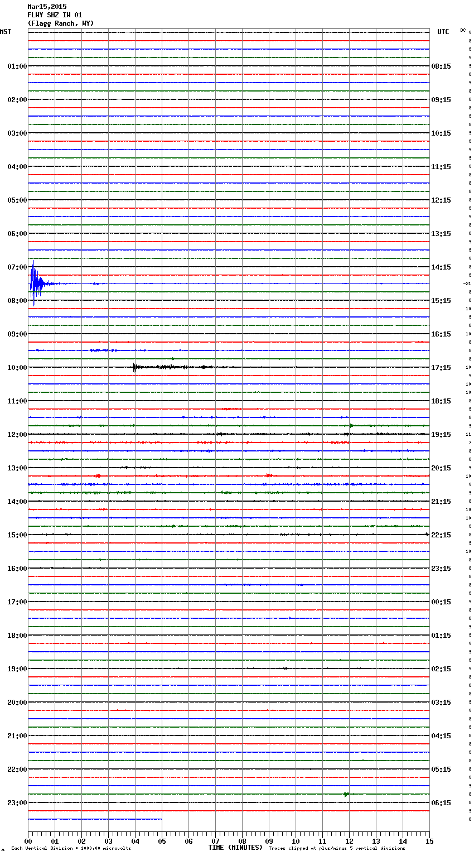Click the -21 DC offset value
This screenshot has height=856, width=474.
tap(467, 283)
